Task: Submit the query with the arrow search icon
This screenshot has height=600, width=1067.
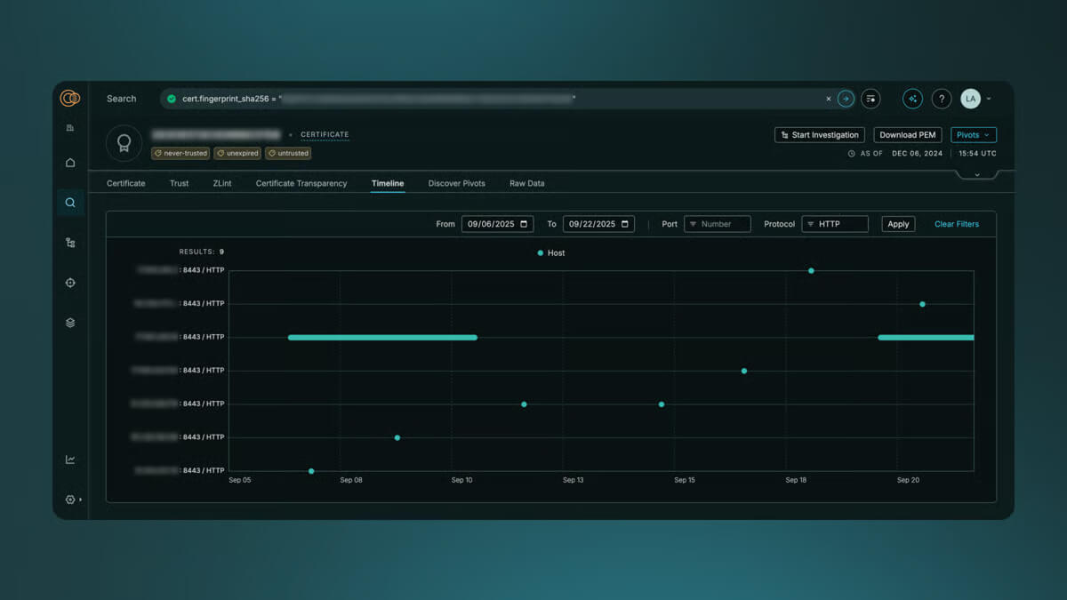Action: coord(845,99)
